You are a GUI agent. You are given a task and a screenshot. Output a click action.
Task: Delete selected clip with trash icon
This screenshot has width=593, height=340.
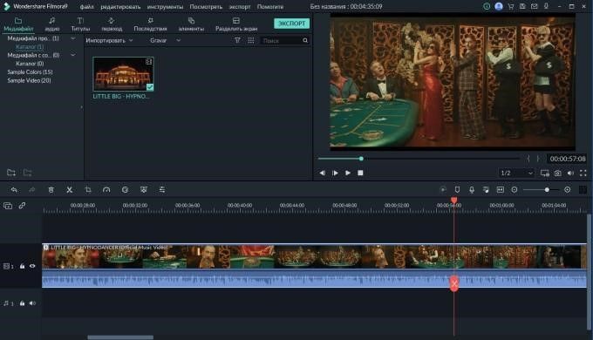pos(51,190)
